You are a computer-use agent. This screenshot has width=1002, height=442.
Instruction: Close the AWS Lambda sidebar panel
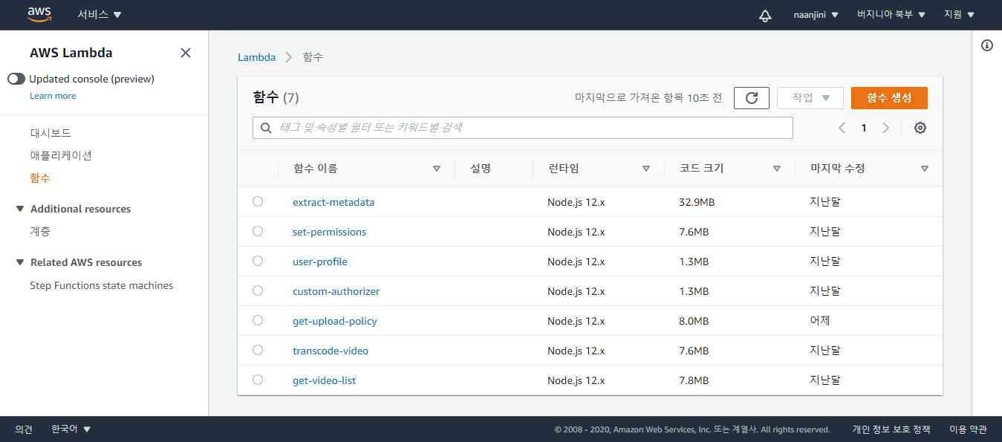[186, 53]
